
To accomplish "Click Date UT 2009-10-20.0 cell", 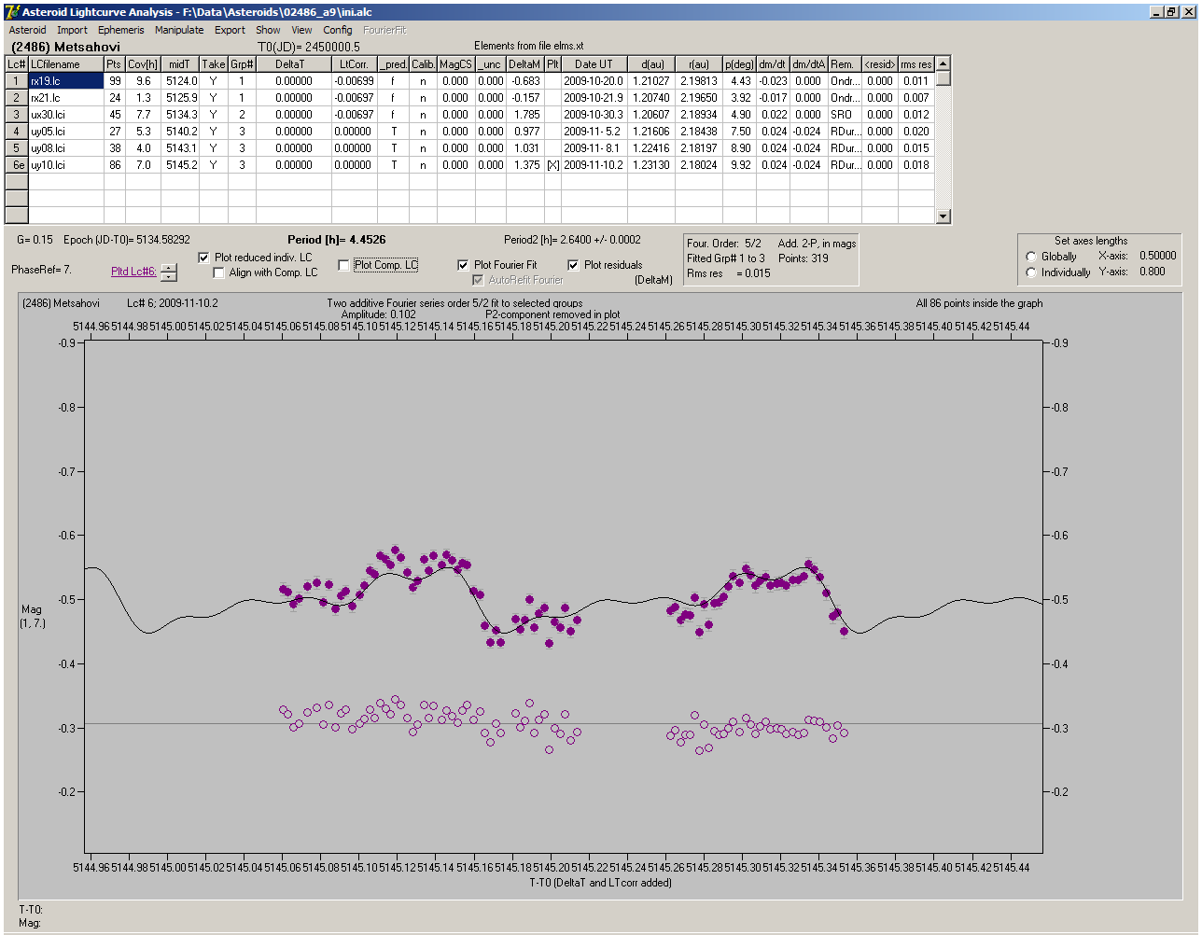I will 594,81.
